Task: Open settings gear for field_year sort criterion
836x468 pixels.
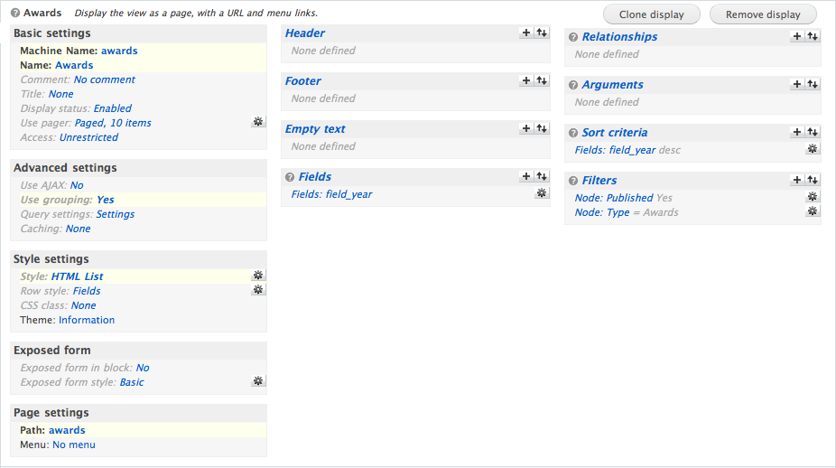Action: click(x=813, y=149)
